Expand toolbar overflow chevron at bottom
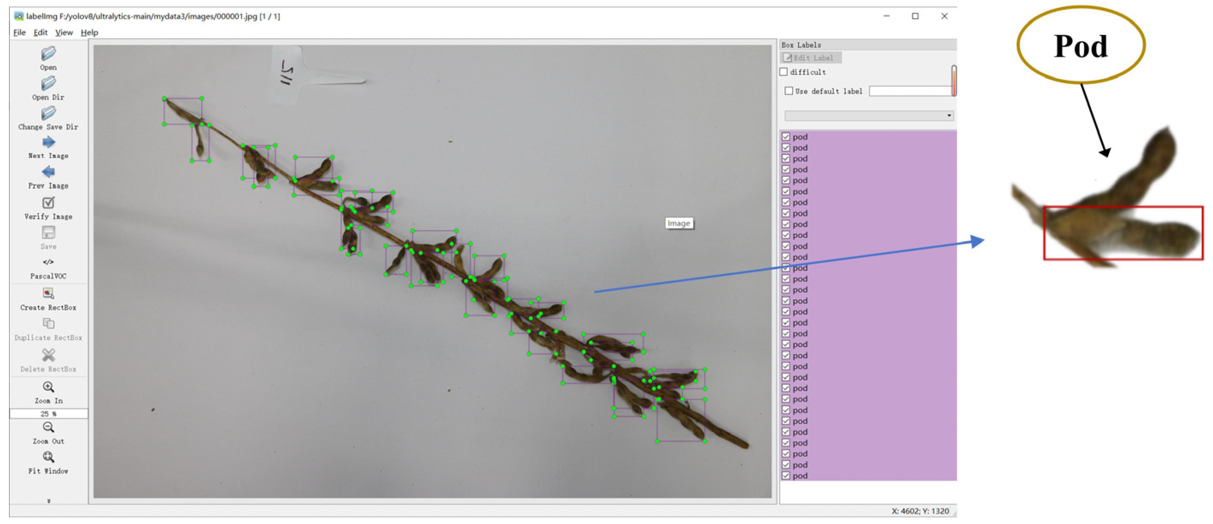This screenshot has height=524, width=1213. coord(49,501)
